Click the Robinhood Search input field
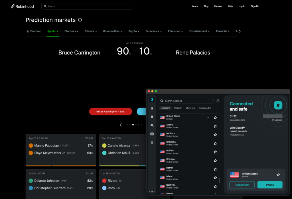This screenshot has height=199, width=292. (x=87, y=6)
